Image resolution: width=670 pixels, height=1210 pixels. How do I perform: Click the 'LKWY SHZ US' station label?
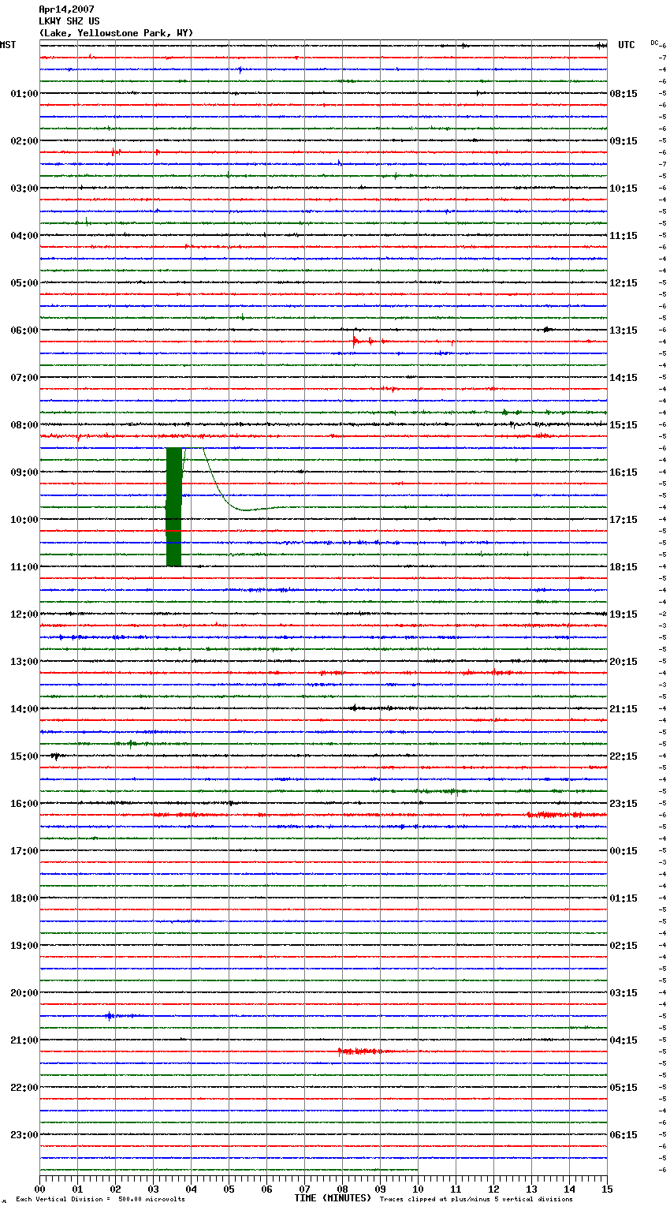coord(69,21)
